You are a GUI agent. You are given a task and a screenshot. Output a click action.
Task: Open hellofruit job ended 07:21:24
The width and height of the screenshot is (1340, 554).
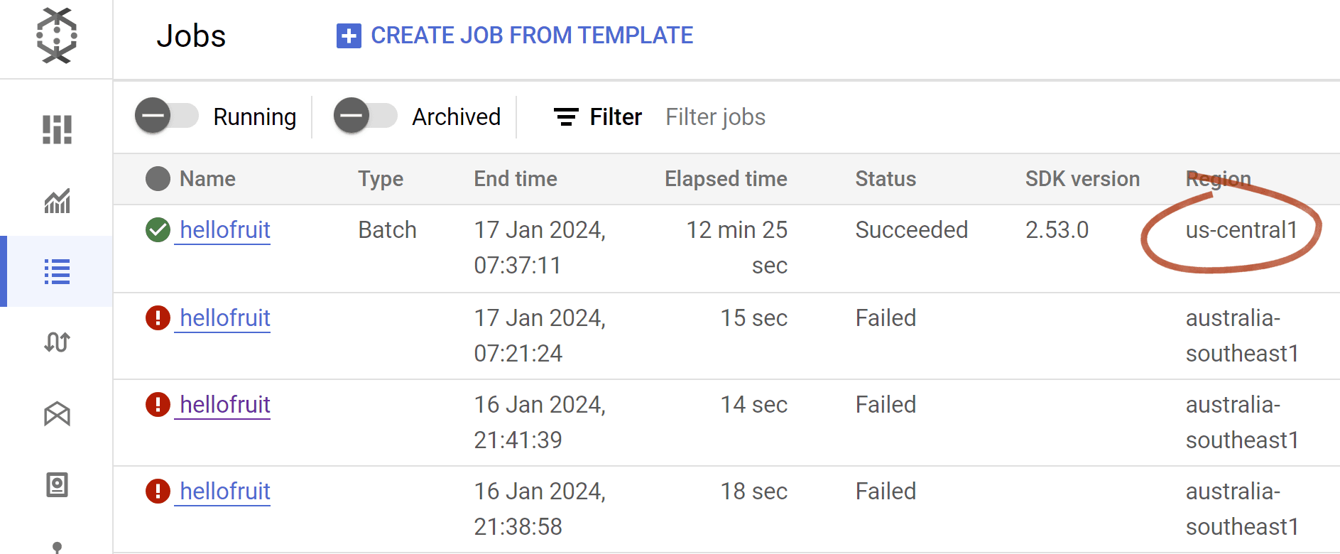coord(224,318)
